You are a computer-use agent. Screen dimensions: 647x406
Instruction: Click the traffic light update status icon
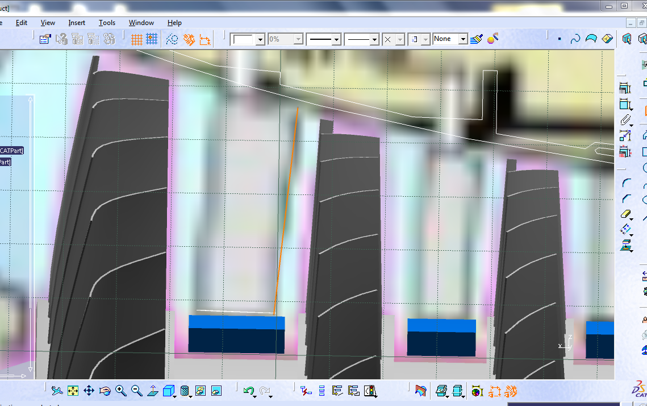point(370,391)
